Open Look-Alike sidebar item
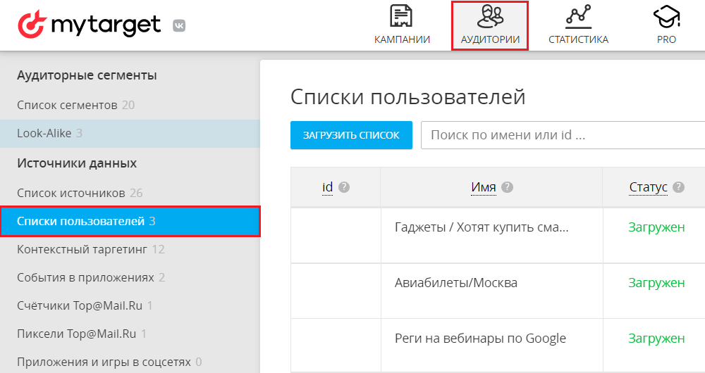The width and height of the screenshot is (705, 373). pyautogui.click(x=44, y=133)
